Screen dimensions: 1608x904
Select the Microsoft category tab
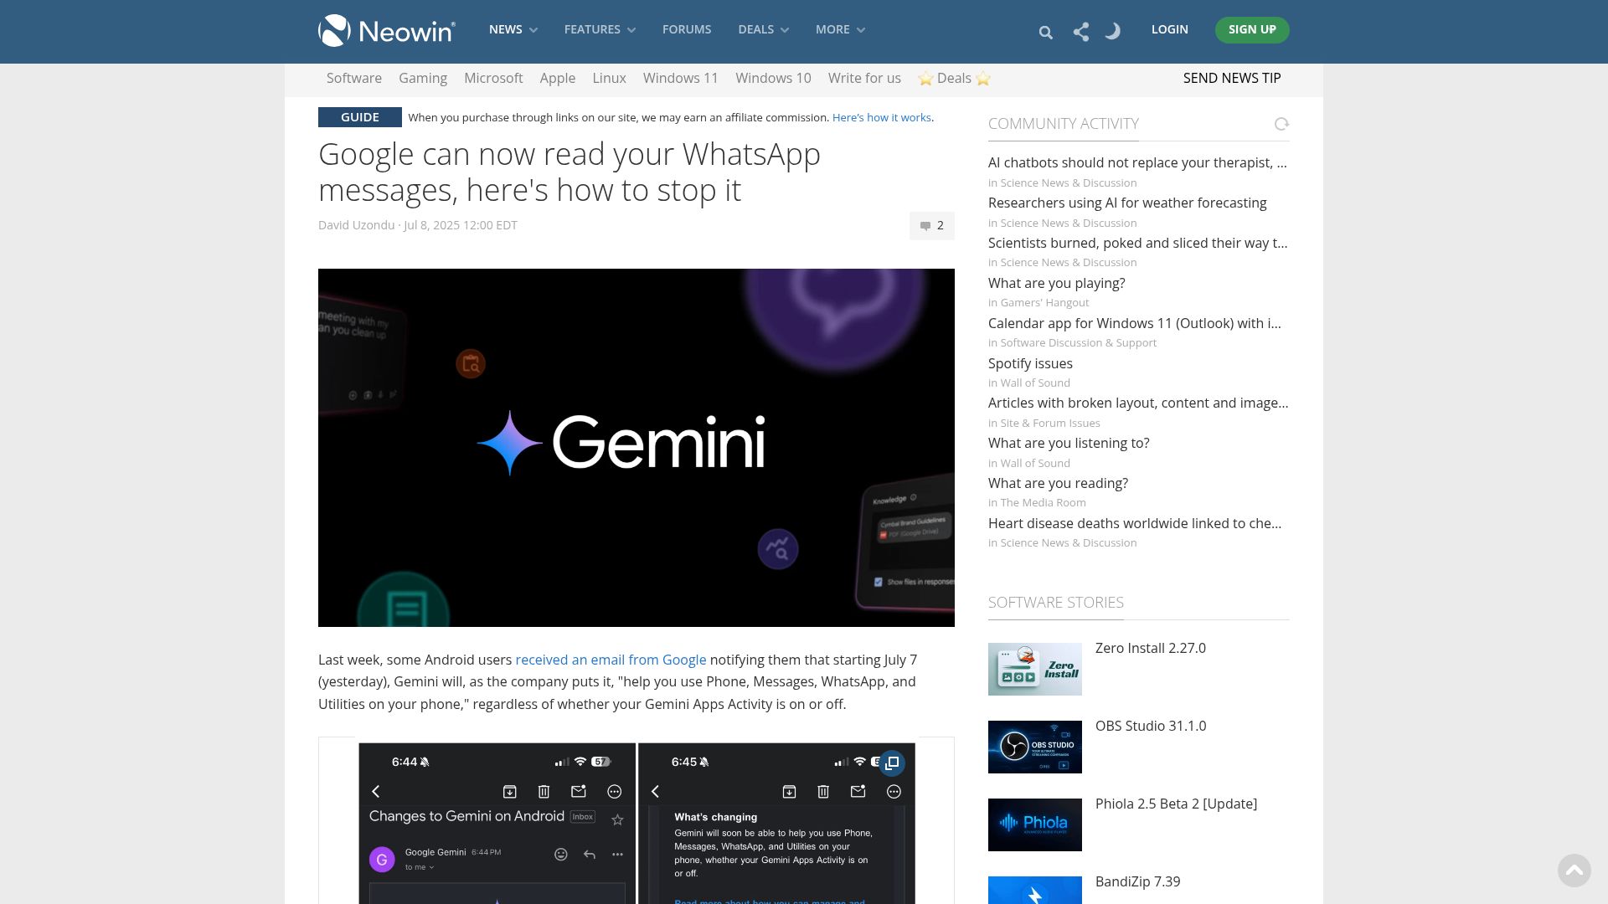493,78
